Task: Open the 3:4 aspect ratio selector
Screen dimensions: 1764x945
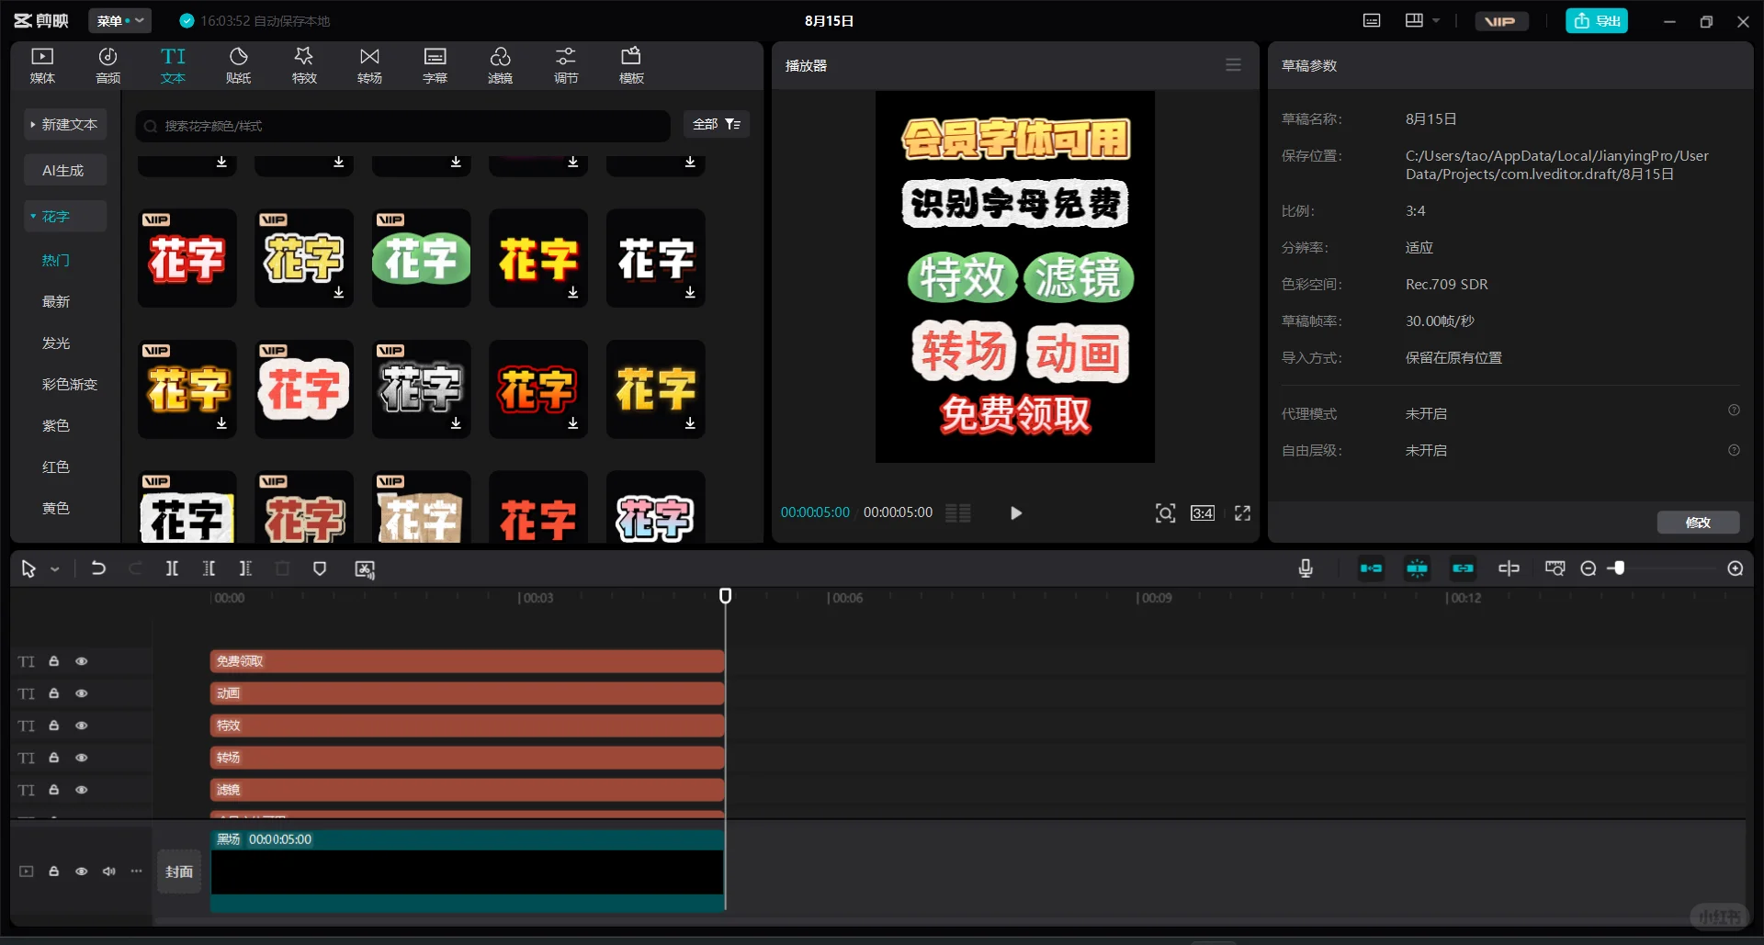Action: (1203, 512)
